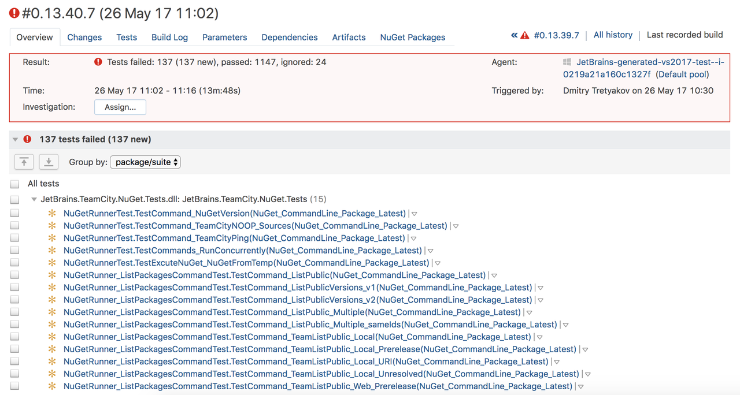Screen dimensions: 740x395
Task: Click the orange star icon for ListPublic_Multiple_sameIds
Action: click(x=53, y=325)
